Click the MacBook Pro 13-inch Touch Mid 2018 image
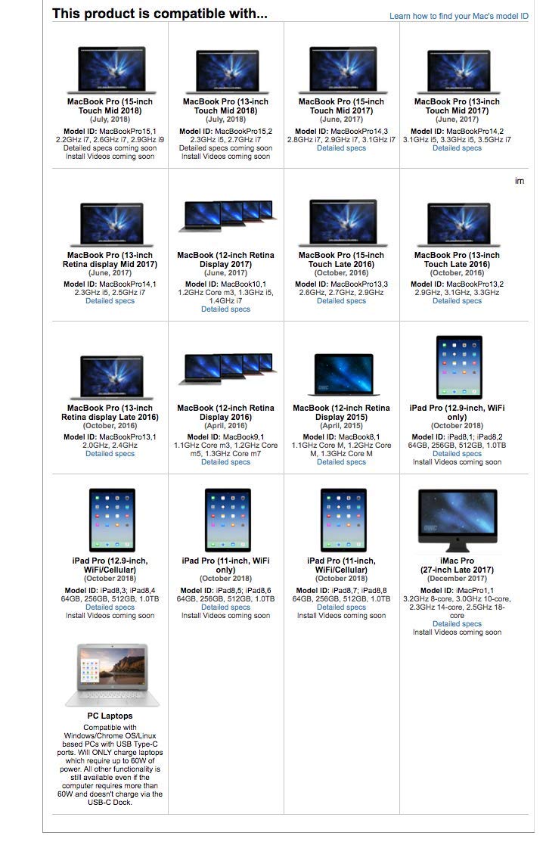The height and width of the screenshot is (842, 546). pyautogui.click(x=227, y=72)
